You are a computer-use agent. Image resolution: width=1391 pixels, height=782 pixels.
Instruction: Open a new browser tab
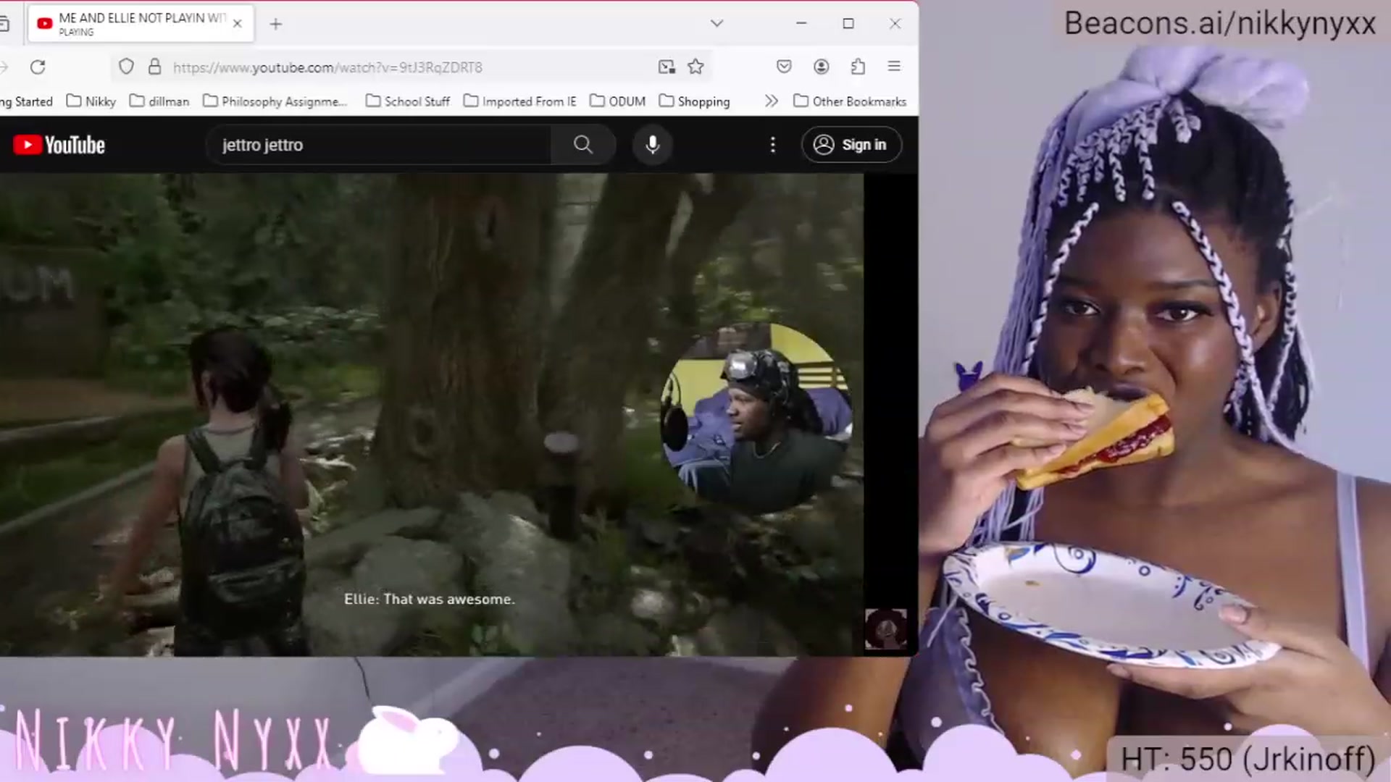[x=276, y=24]
